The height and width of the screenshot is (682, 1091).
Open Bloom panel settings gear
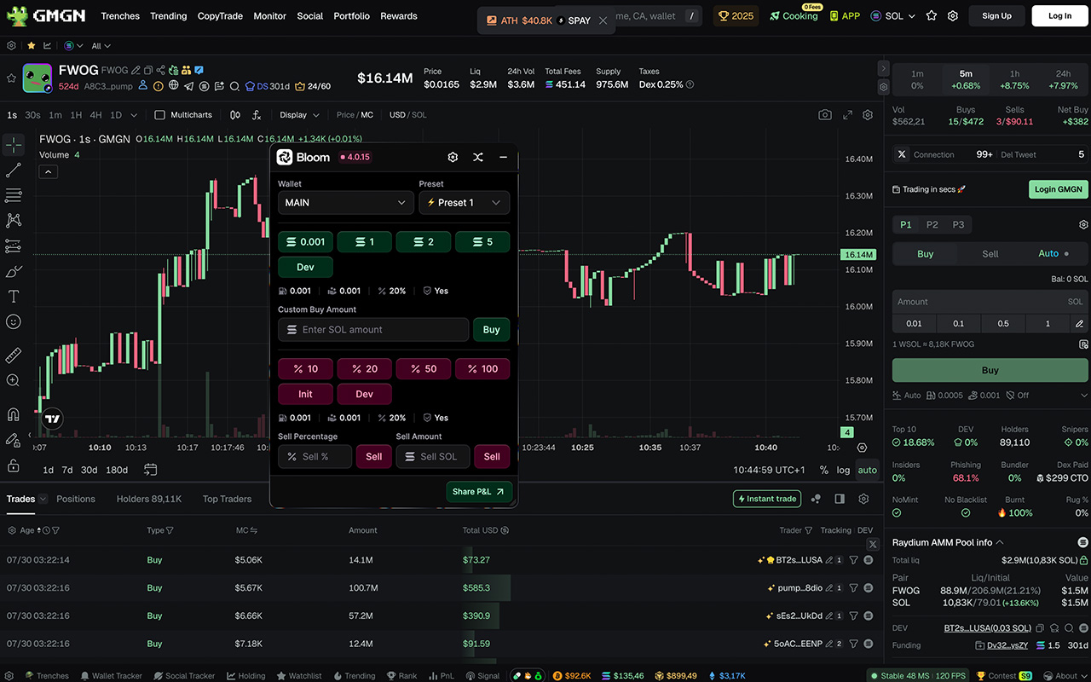453,157
